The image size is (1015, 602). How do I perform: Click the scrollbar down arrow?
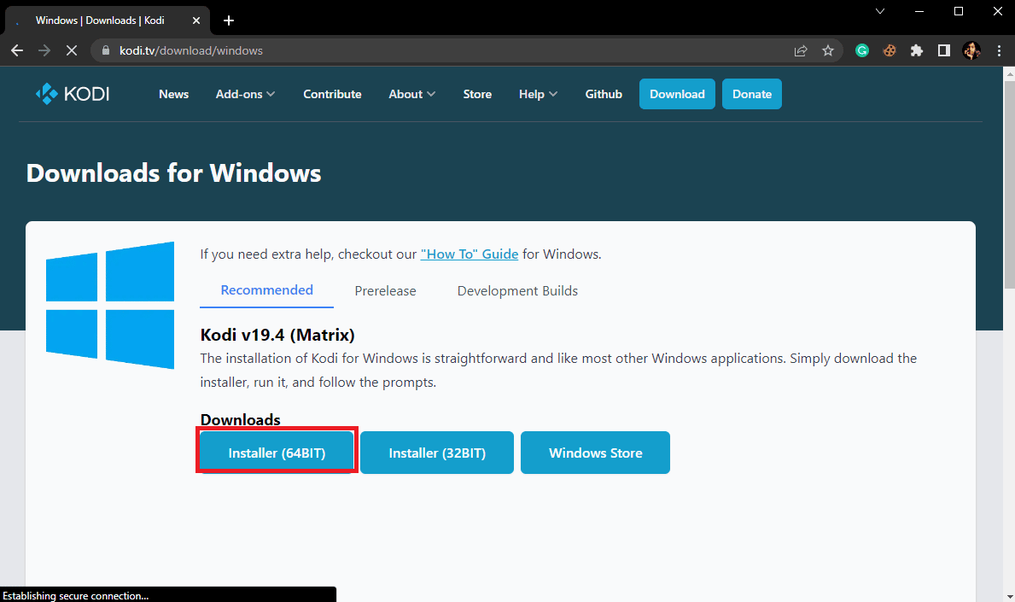click(x=1009, y=595)
